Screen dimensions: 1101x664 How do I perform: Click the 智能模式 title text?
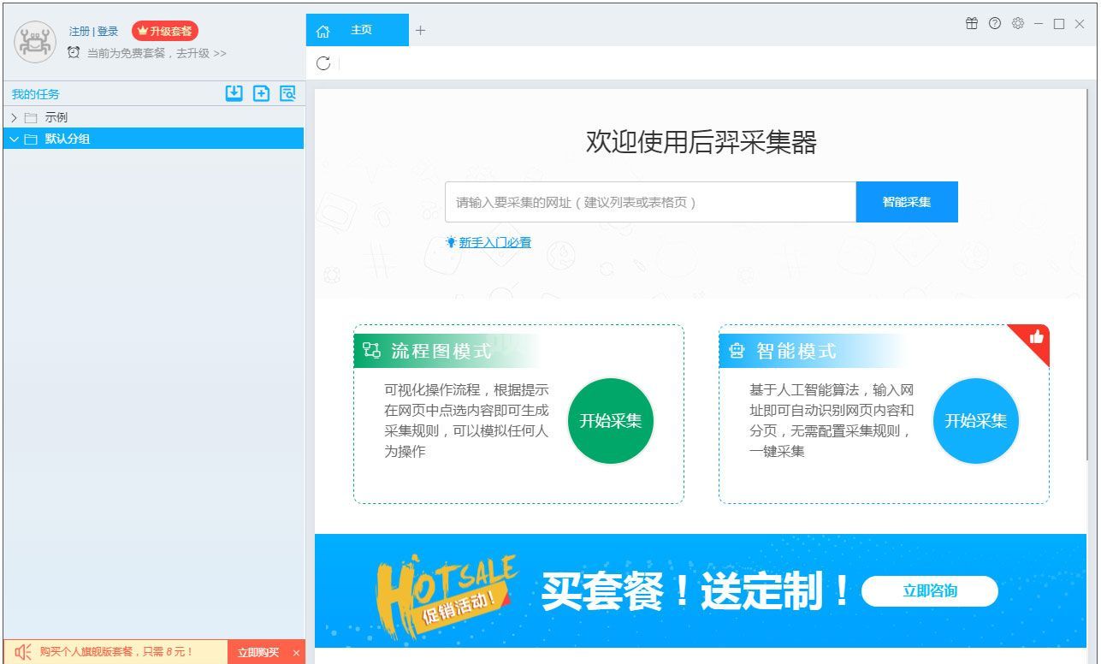pos(796,351)
